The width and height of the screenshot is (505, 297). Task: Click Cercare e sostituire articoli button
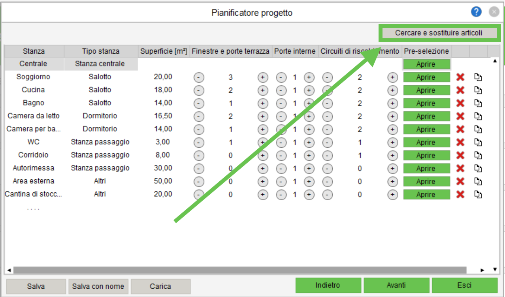click(439, 33)
